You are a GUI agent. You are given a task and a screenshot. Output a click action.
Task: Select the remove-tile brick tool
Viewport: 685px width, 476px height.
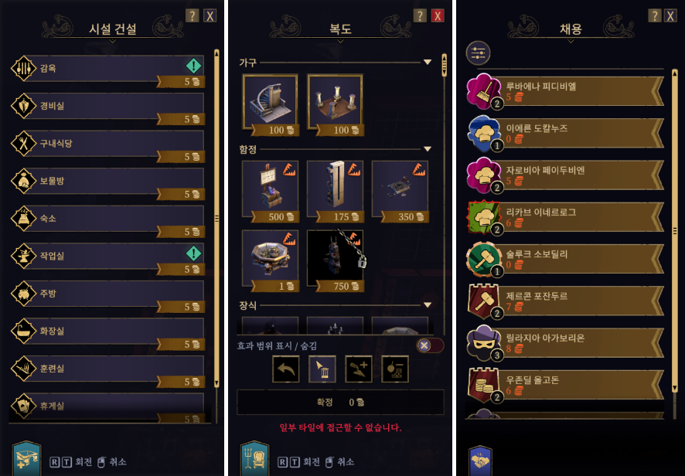coord(395,369)
